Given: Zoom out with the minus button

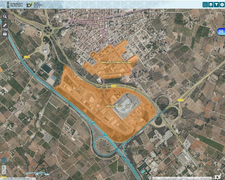Looking at the screenshot, I should click(4, 172).
